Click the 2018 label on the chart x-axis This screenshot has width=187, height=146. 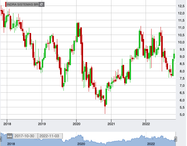pyautogui.click(x=7, y=124)
